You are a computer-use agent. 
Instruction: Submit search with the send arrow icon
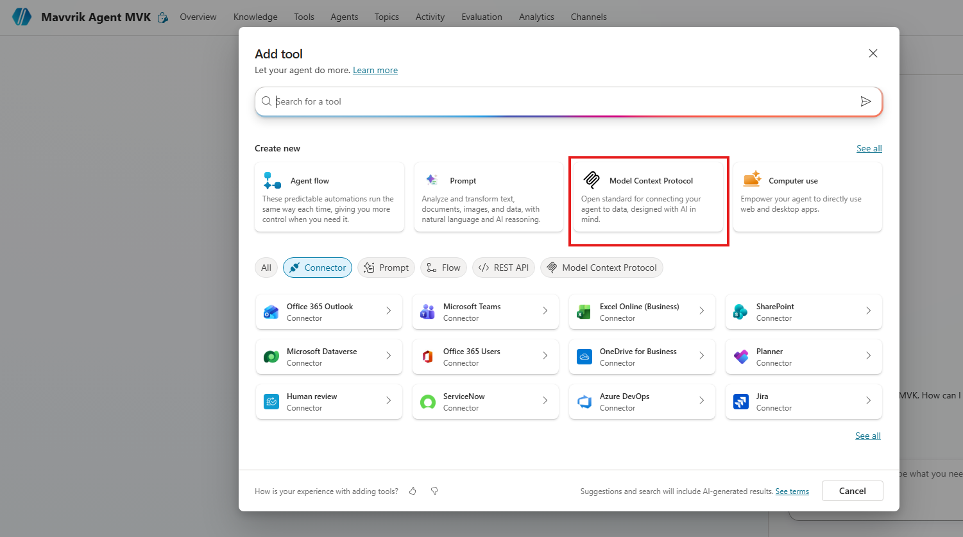coord(865,101)
